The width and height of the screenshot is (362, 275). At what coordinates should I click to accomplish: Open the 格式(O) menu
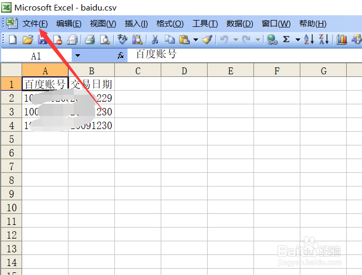(170, 24)
